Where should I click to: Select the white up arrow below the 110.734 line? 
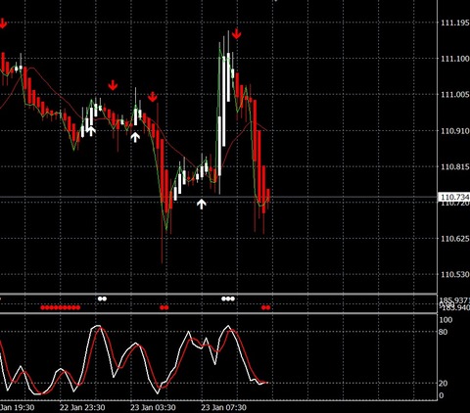pyautogui.click(x=202, y=204)
